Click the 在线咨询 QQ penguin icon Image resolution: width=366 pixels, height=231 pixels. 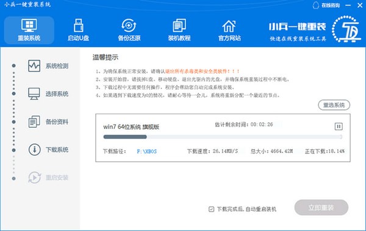[x=315, y=5]
